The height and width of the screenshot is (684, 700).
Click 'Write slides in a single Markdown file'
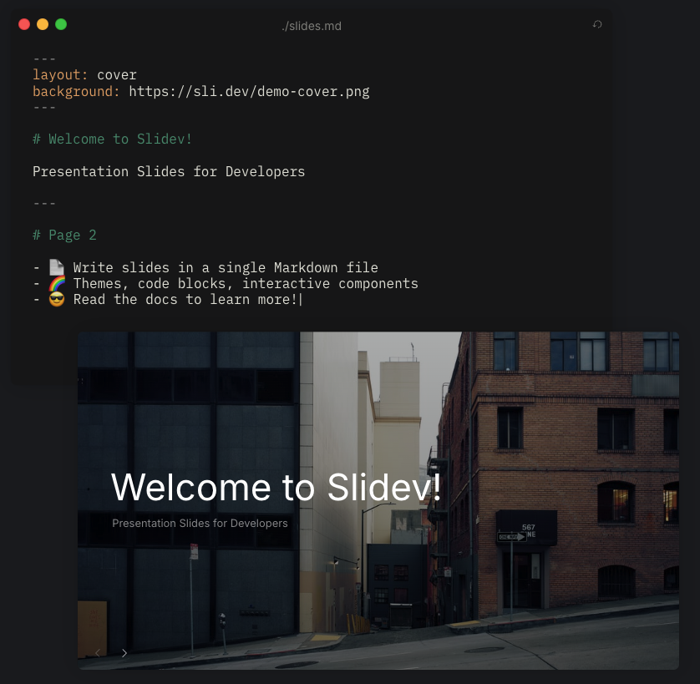(226, 268)
